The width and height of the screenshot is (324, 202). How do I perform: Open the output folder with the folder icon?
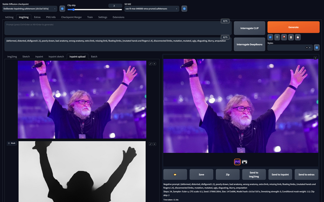click(x=175, y=174)
